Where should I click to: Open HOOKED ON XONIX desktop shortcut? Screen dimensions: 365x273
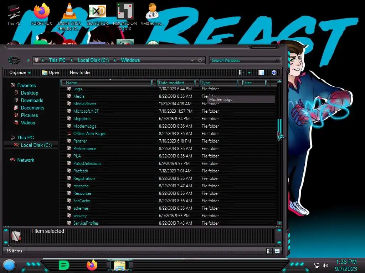(x=125, y=17)
